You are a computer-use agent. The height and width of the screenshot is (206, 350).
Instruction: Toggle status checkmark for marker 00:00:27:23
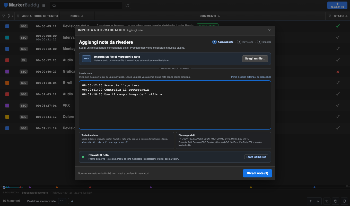tap(338, 60)
